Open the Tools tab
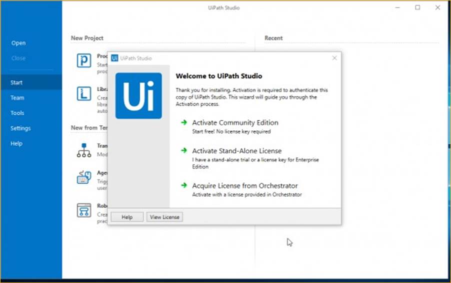Viewport: 451px width, 283px height. 17,113
